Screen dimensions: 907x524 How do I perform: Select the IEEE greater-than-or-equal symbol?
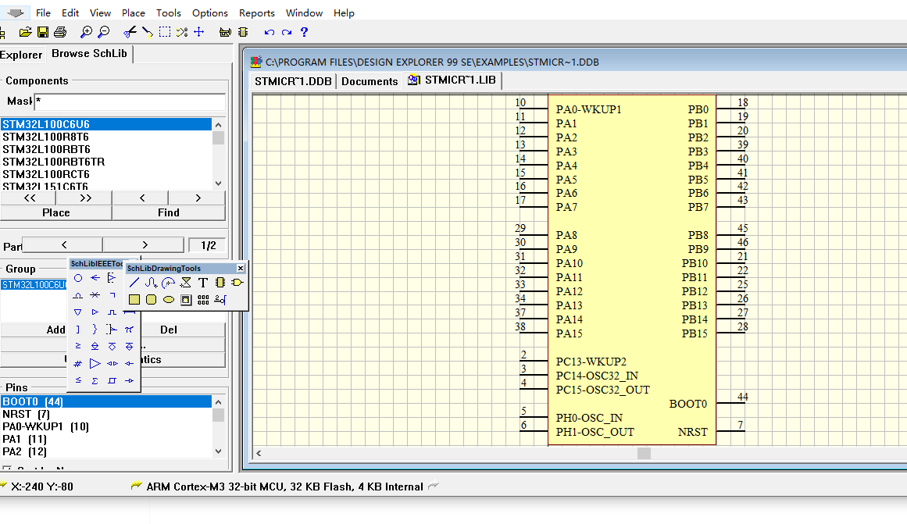point(78,347)
